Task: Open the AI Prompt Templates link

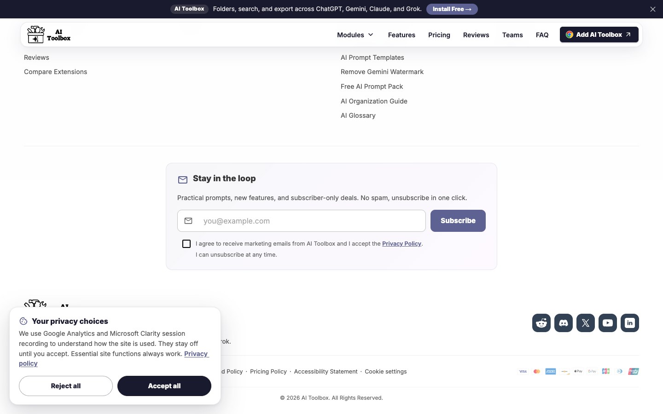Action: [x=372, y=57]
